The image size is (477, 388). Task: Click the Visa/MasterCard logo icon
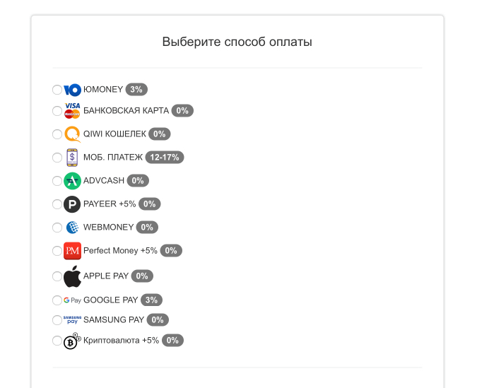(72, 111)
